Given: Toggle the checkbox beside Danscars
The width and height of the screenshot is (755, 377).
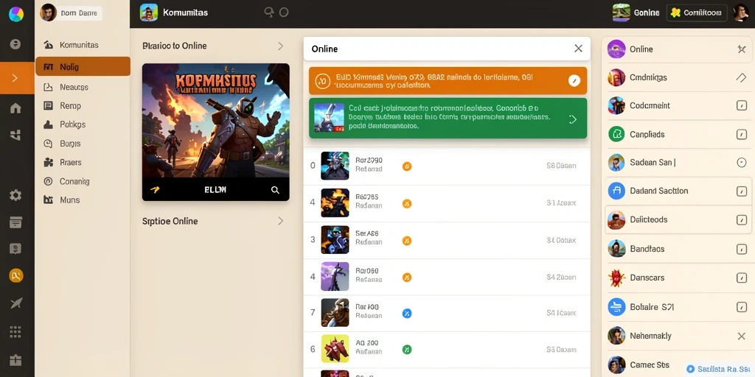Looking at the screenshot, I should [x=742, y=278].
